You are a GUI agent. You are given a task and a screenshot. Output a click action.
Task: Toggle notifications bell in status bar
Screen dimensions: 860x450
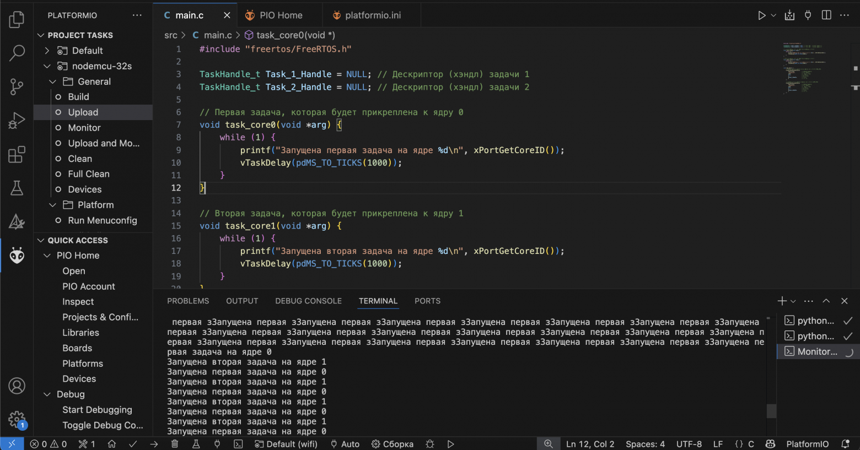845,444
